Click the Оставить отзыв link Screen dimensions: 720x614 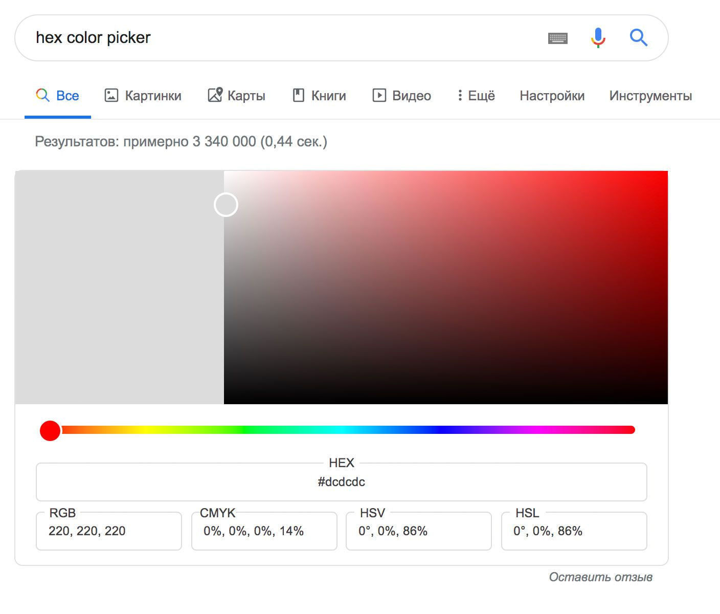coord(601,577)
